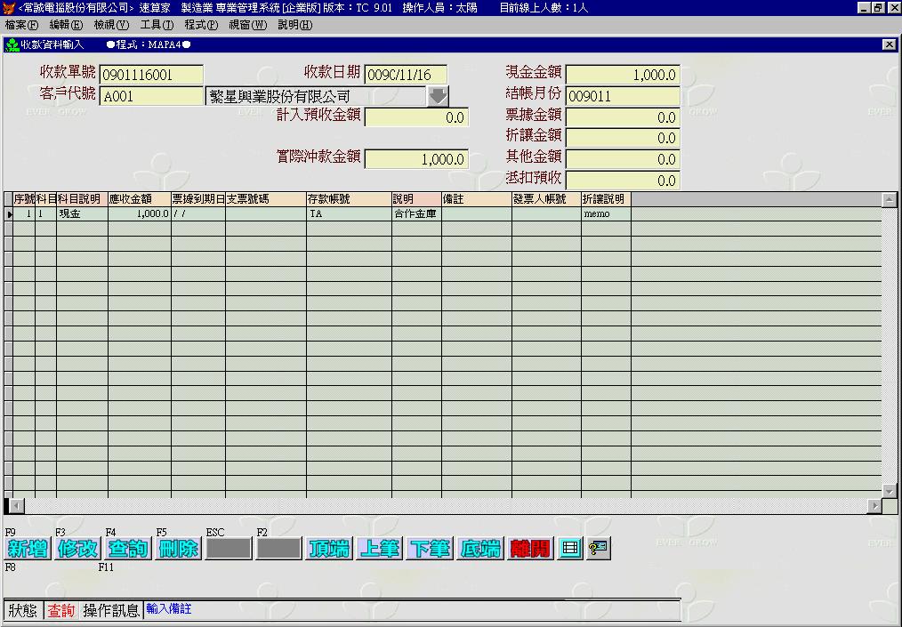Open 查詢 (Query) function in toolbar
902x627 pixels.
[127, 549]
